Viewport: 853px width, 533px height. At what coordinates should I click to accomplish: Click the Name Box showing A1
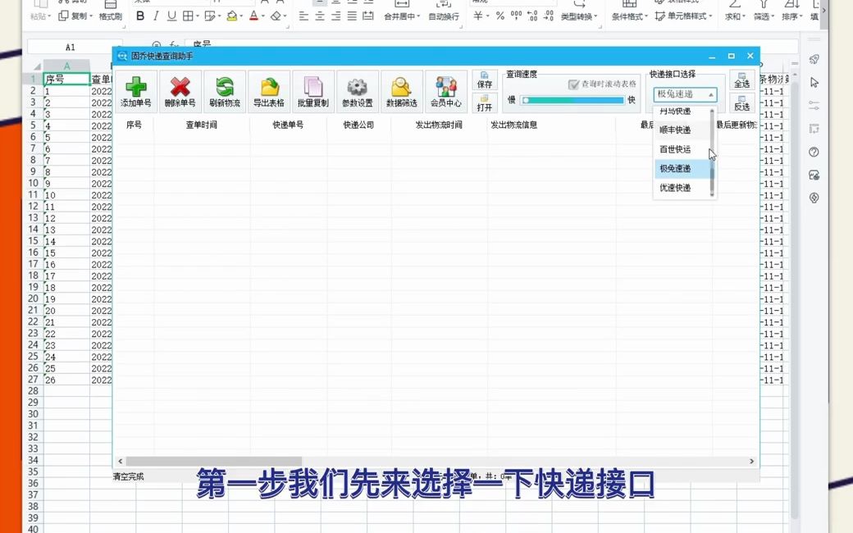(x=71, y=47)
